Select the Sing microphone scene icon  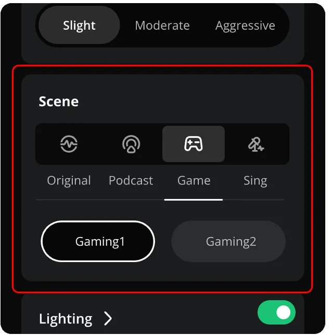(256, 144)
